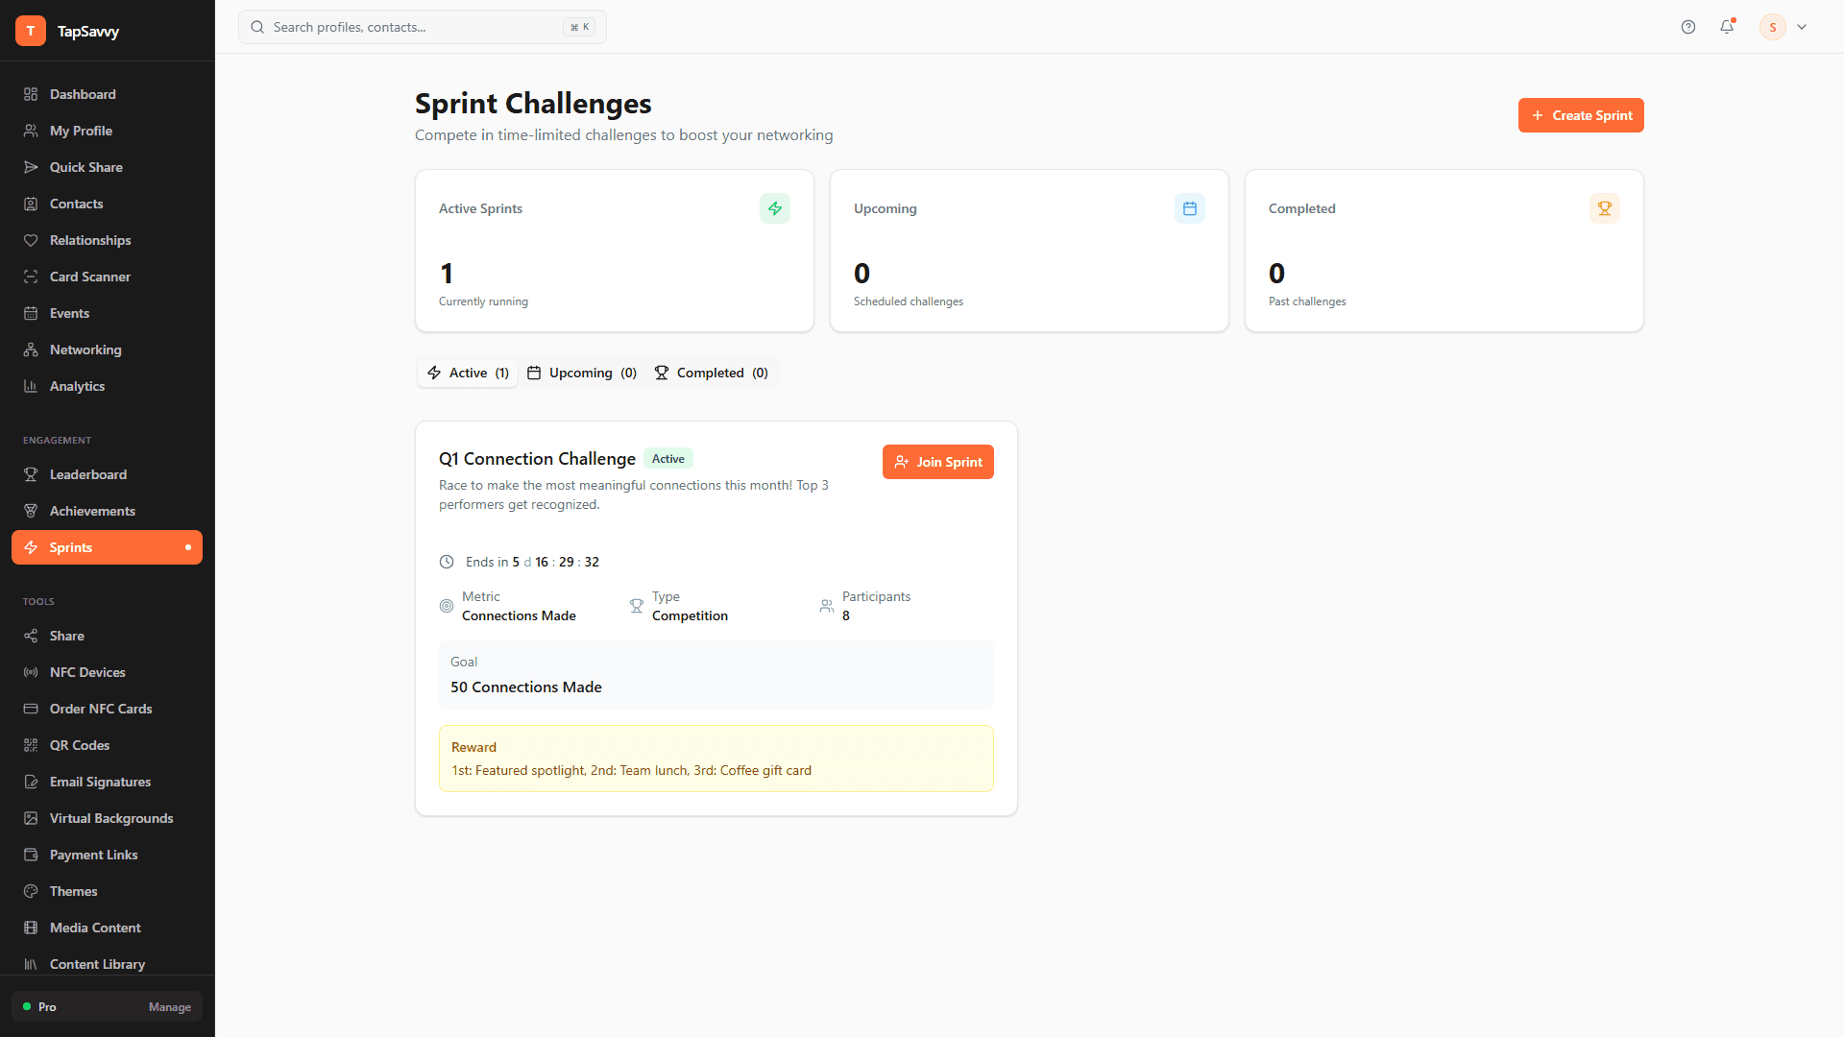Click the Virtual Backgrounds icon
The height and width of the screenshot is (1037, 1844).
point(31,818)
